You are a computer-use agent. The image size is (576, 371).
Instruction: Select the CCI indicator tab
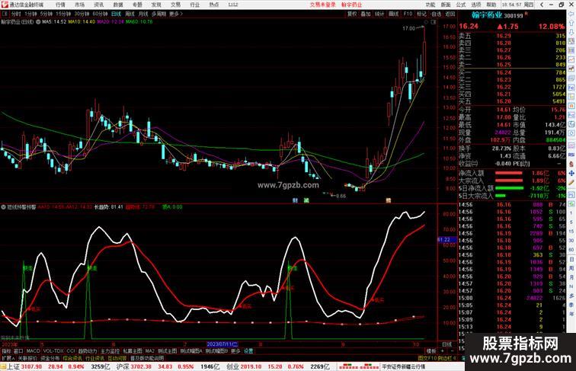pos(71,351)
